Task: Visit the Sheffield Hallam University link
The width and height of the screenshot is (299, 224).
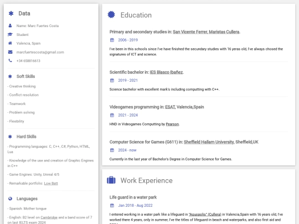Action: pos(209,142)
